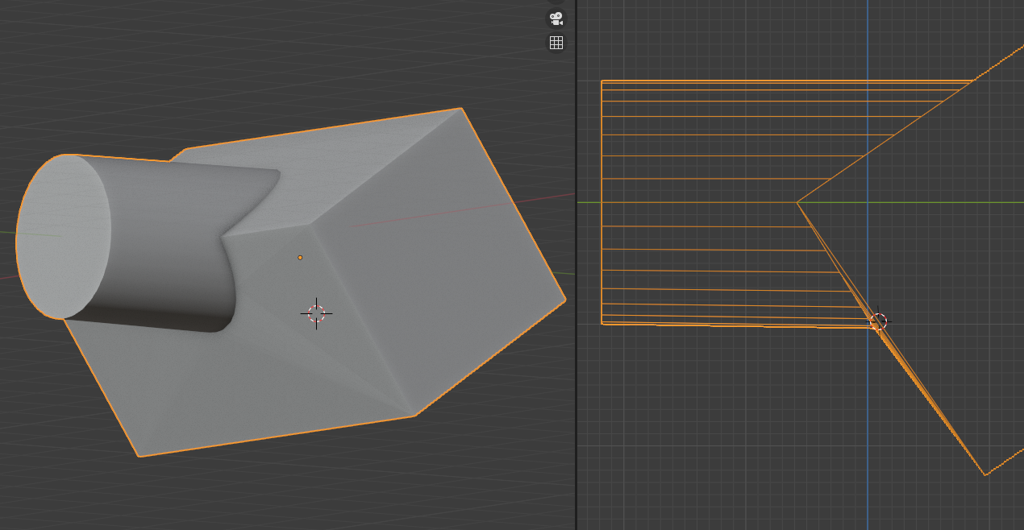Click the 3D cursor in the shaded viewport
Viewport: 1024px width, 530px height.
(316, 313)
